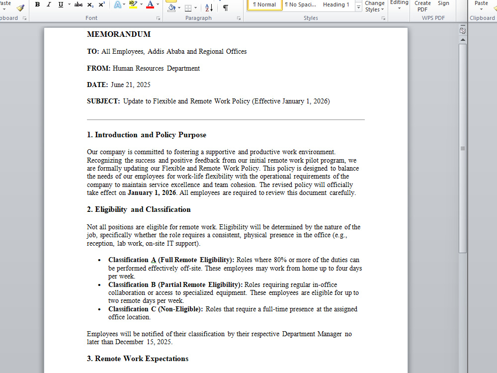Click 'Classification C (Non-Eligible)' text
The image size is (497, 373).
tap(155, 309)
